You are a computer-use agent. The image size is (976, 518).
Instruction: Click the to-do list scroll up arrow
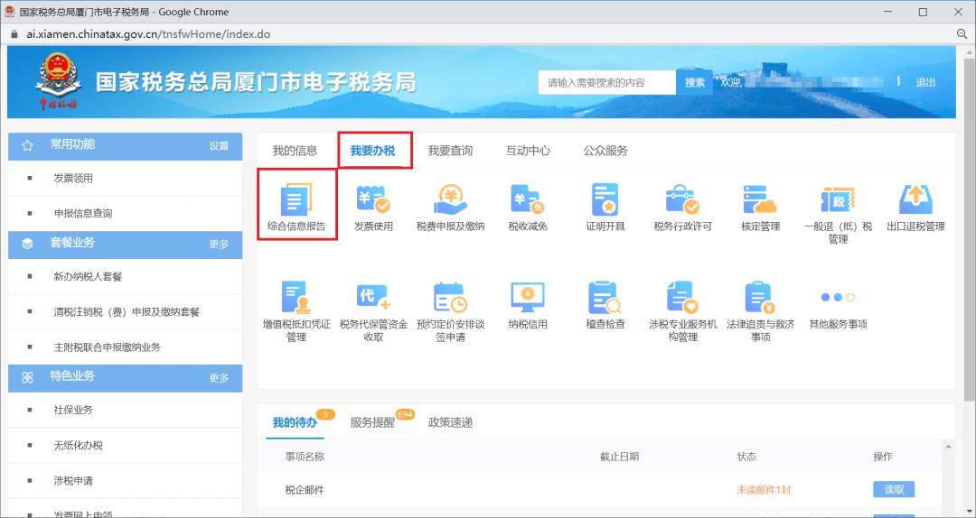(x=949, y=447)
